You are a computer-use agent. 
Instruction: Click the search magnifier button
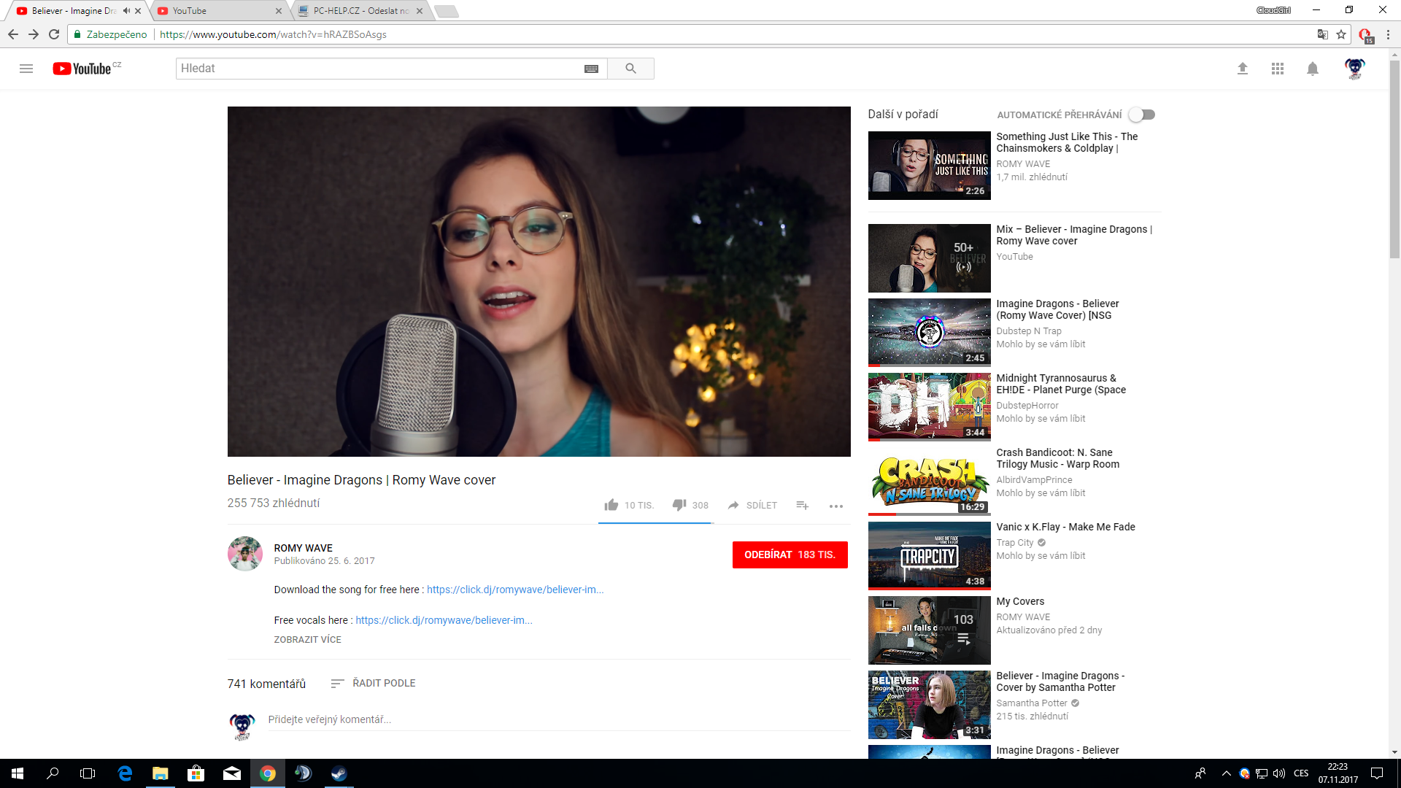tap(630, 69)
